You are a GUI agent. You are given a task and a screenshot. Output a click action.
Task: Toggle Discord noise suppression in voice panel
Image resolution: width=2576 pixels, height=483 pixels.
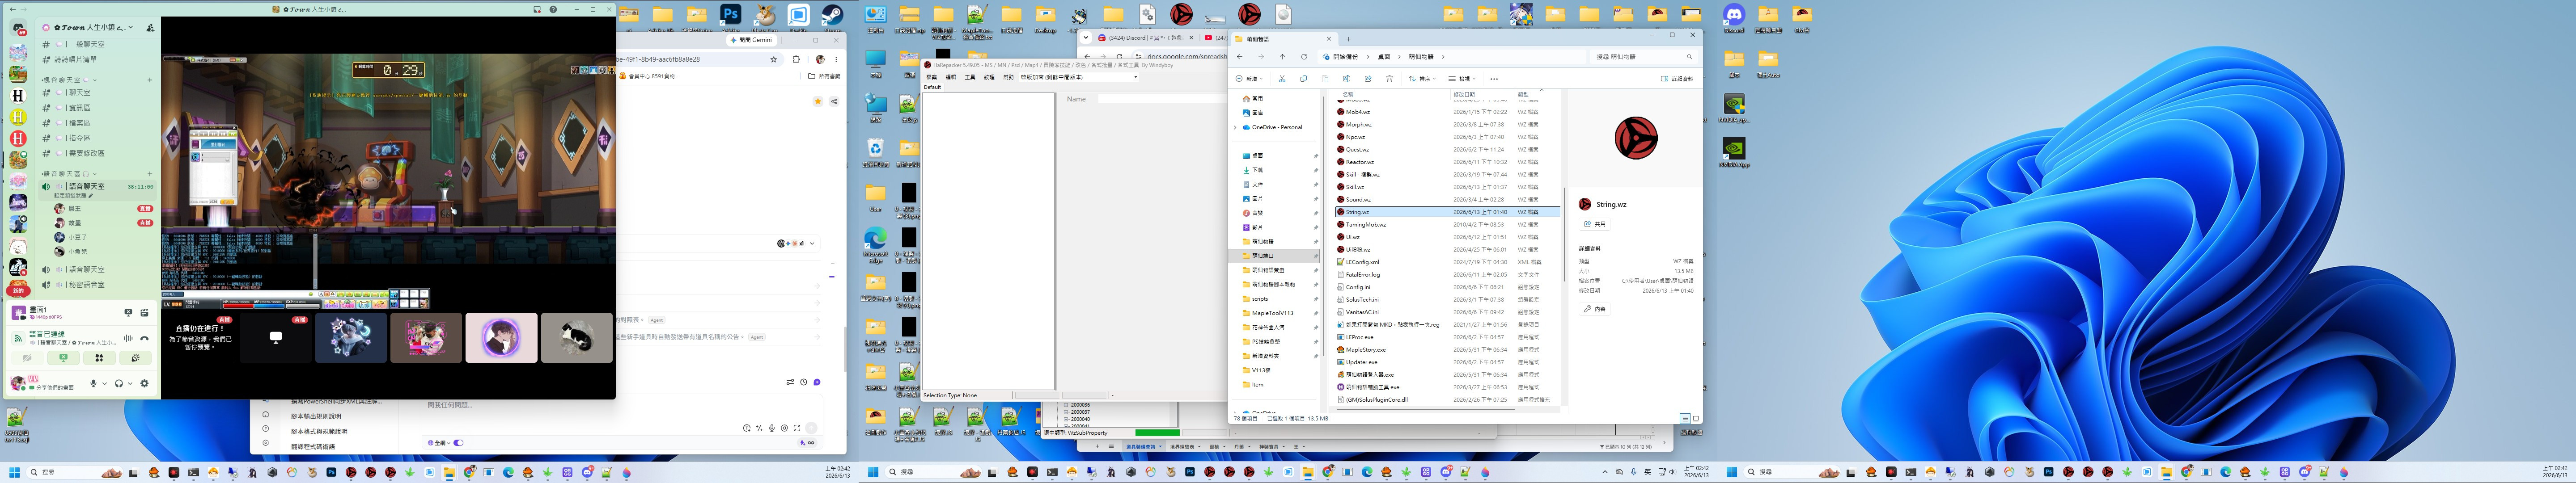[x=128, y=339]
